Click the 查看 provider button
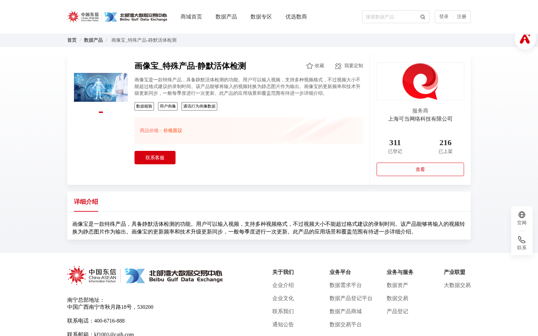 click(420, 169)
